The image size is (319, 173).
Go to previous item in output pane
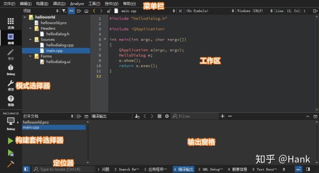[145, 116]
